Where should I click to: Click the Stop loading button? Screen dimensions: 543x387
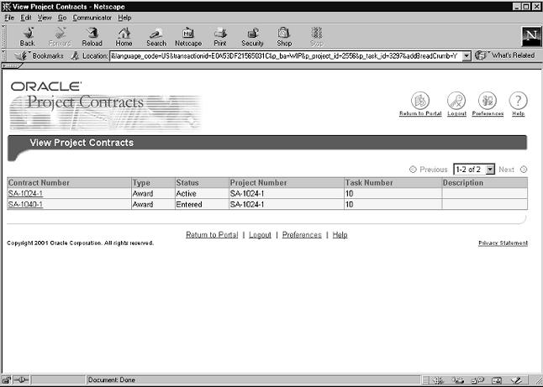tap(317, 37)
